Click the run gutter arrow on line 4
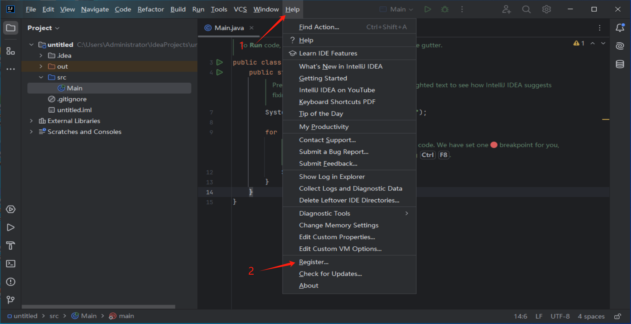 [219, 72]
